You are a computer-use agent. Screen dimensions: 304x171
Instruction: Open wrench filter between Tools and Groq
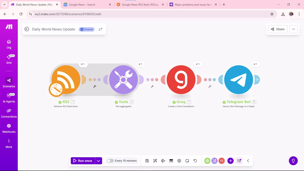click(x=152, y=86)
